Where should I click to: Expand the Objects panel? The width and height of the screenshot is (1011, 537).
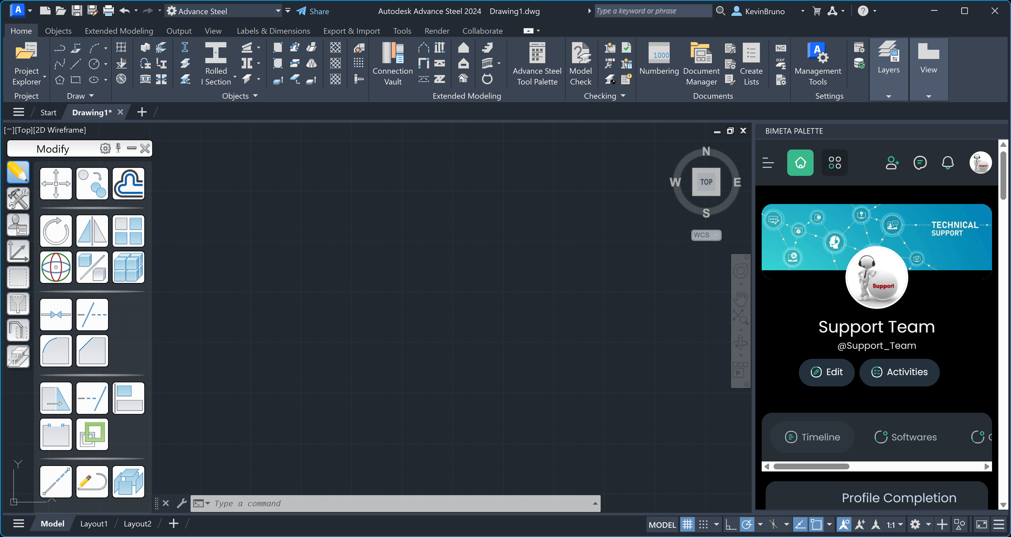(x=240, y=96)
